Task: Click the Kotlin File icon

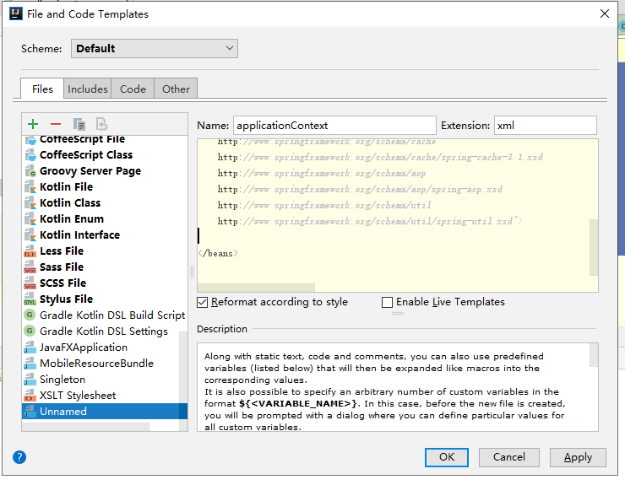Action: click(x=30, y=186)
